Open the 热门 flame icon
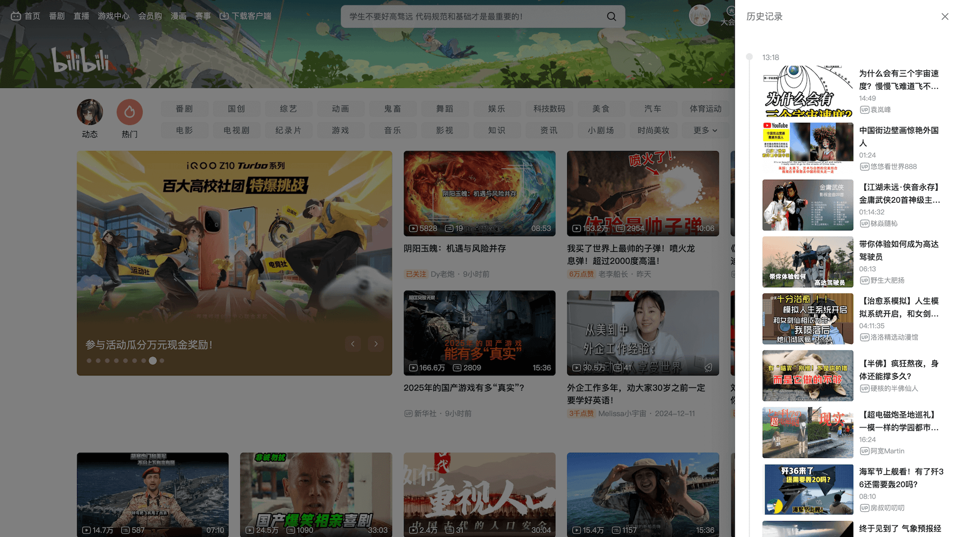Image resolution: width=961 pixels, height=537 pixels. [x=130, y=112]
